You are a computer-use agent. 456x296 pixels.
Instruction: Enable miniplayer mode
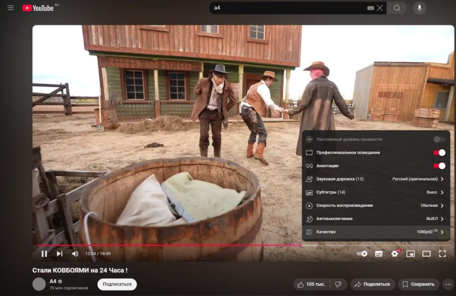click(410, 254)
